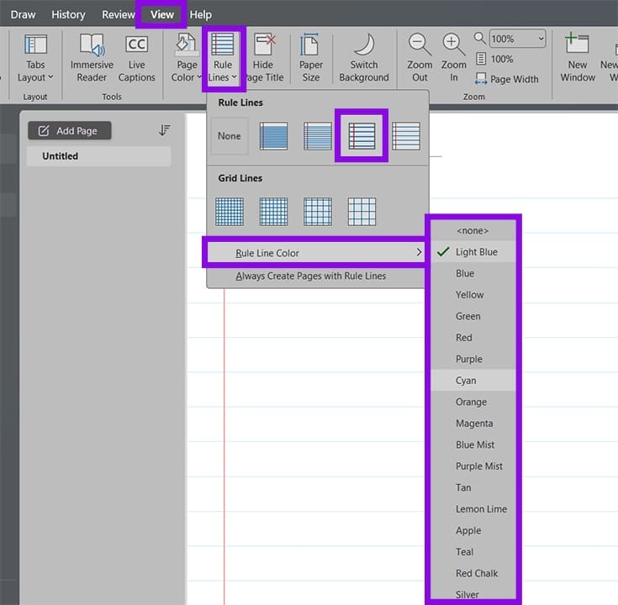Click the Rule Lines ribbon button

click(223, 58)
